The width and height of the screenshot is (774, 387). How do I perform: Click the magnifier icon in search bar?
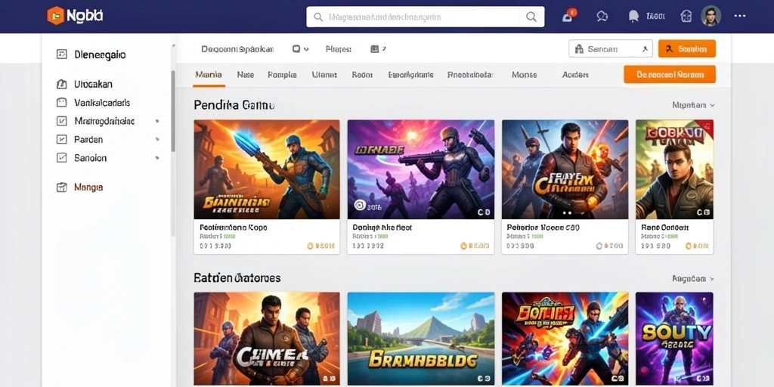[531, 17]
